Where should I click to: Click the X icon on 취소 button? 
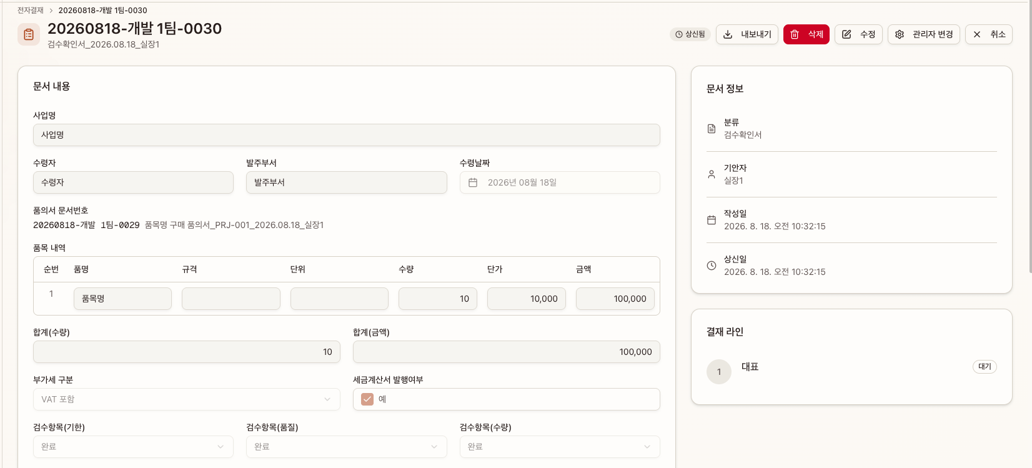click(977, 34)
